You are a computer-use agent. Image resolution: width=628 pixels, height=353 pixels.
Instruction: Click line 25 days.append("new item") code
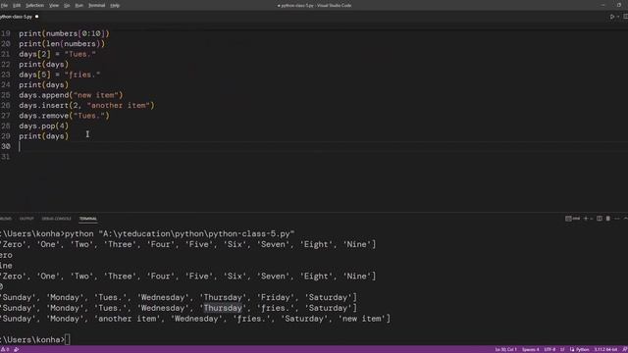[x=71, y=95]
